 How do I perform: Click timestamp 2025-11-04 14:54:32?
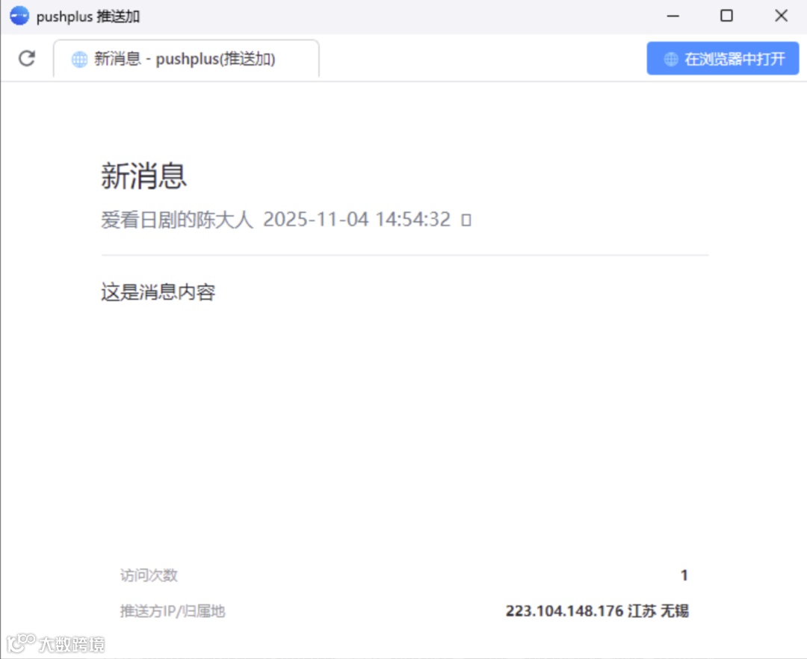coord(356,220)
